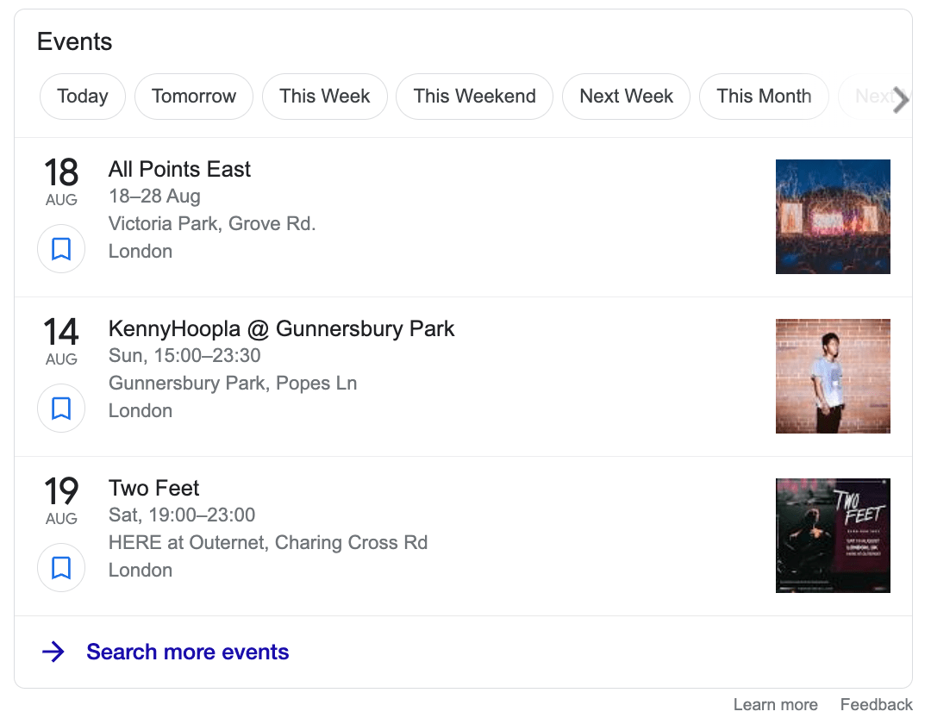Viewport: 931px width, 724px height.
Task: Click Search more events
Action: pos(187,652)
